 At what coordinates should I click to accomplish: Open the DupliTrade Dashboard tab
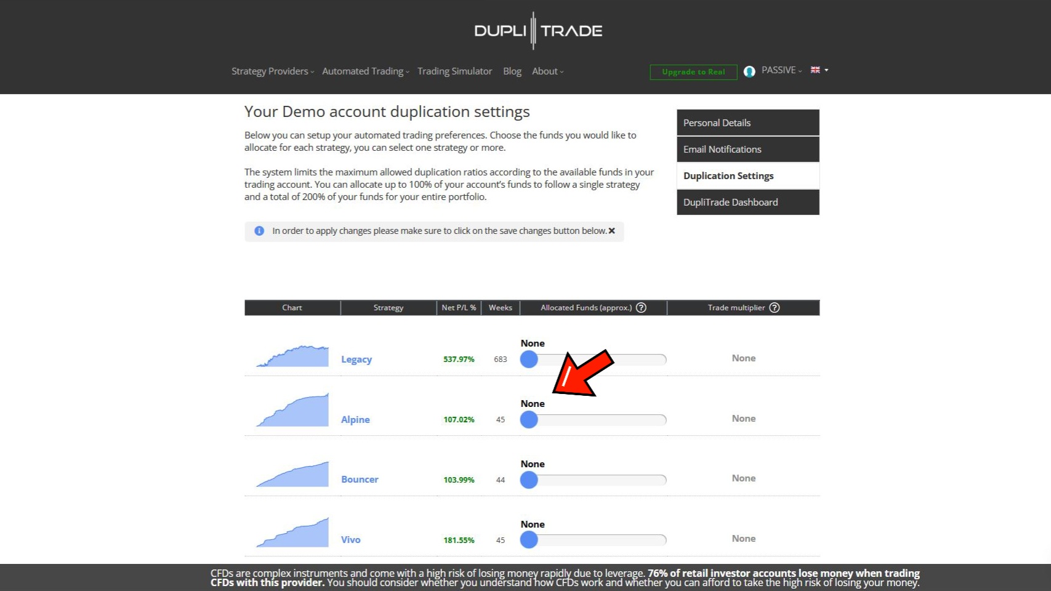click(x=748, y=202)
